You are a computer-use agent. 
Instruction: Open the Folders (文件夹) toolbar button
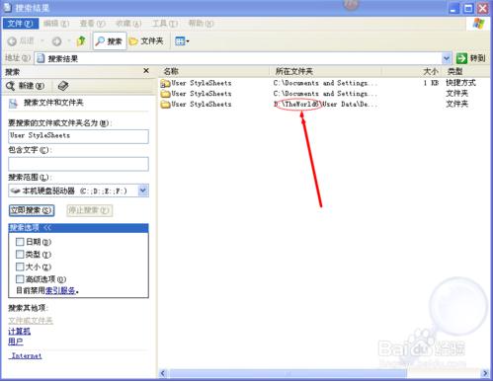pyautogui.click(x=147, y=41)
